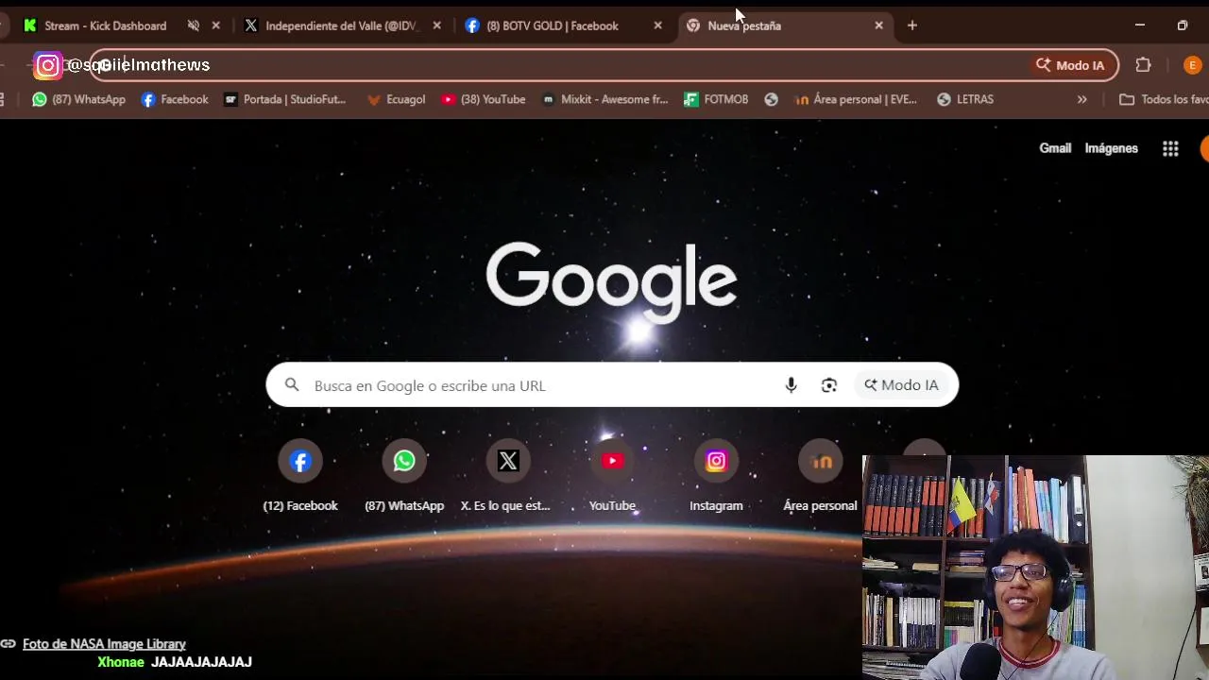
Task: Click the search magnifier icon in search box
Action: [x=292, y=385]
